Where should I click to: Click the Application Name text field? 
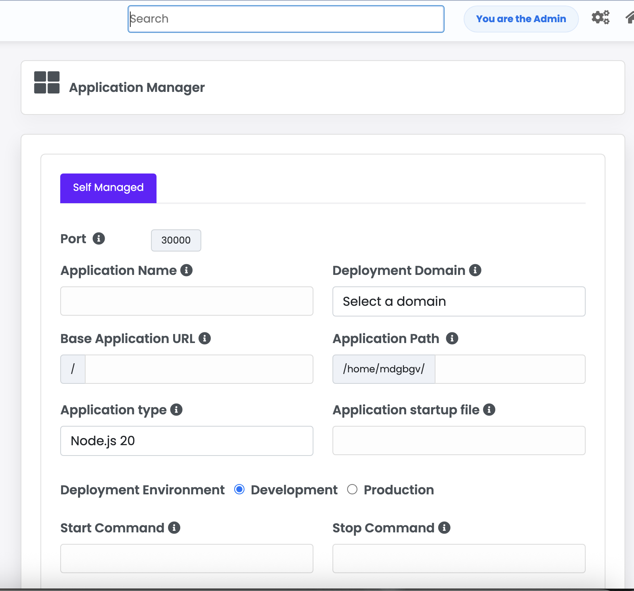click(187, 301)
